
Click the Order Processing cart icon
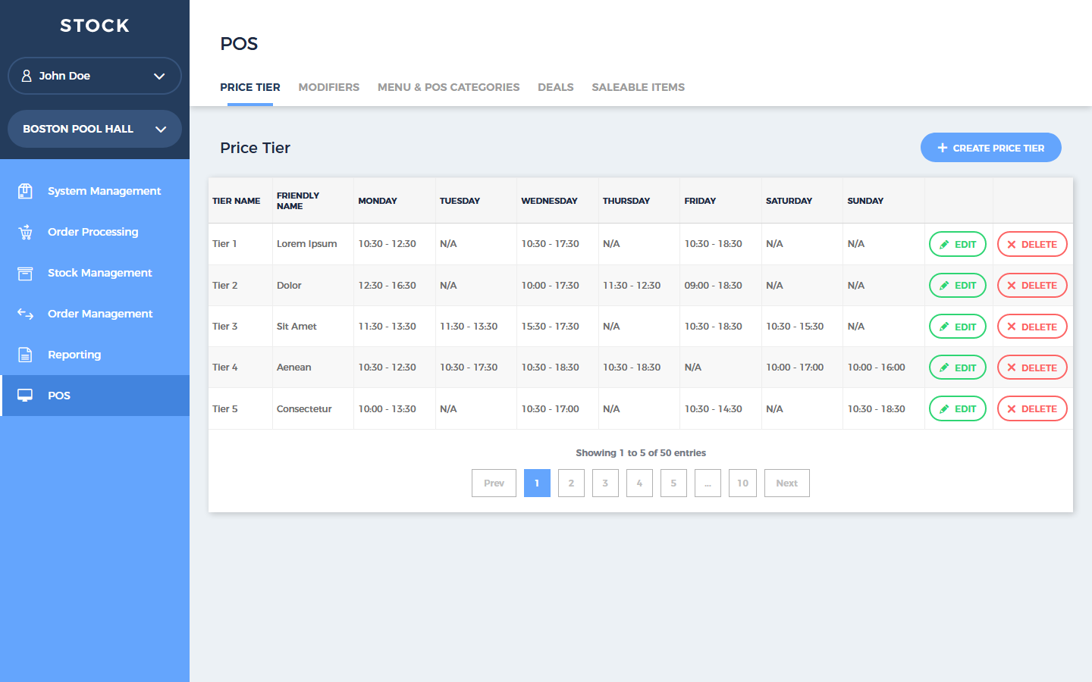click(x=25, y=232)
